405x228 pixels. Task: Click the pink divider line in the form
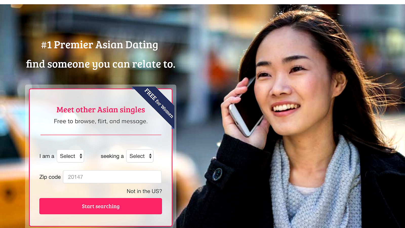point(101,135)
